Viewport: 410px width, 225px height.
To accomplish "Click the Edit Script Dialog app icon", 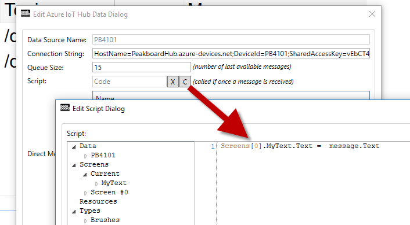I will click(65, 108).
